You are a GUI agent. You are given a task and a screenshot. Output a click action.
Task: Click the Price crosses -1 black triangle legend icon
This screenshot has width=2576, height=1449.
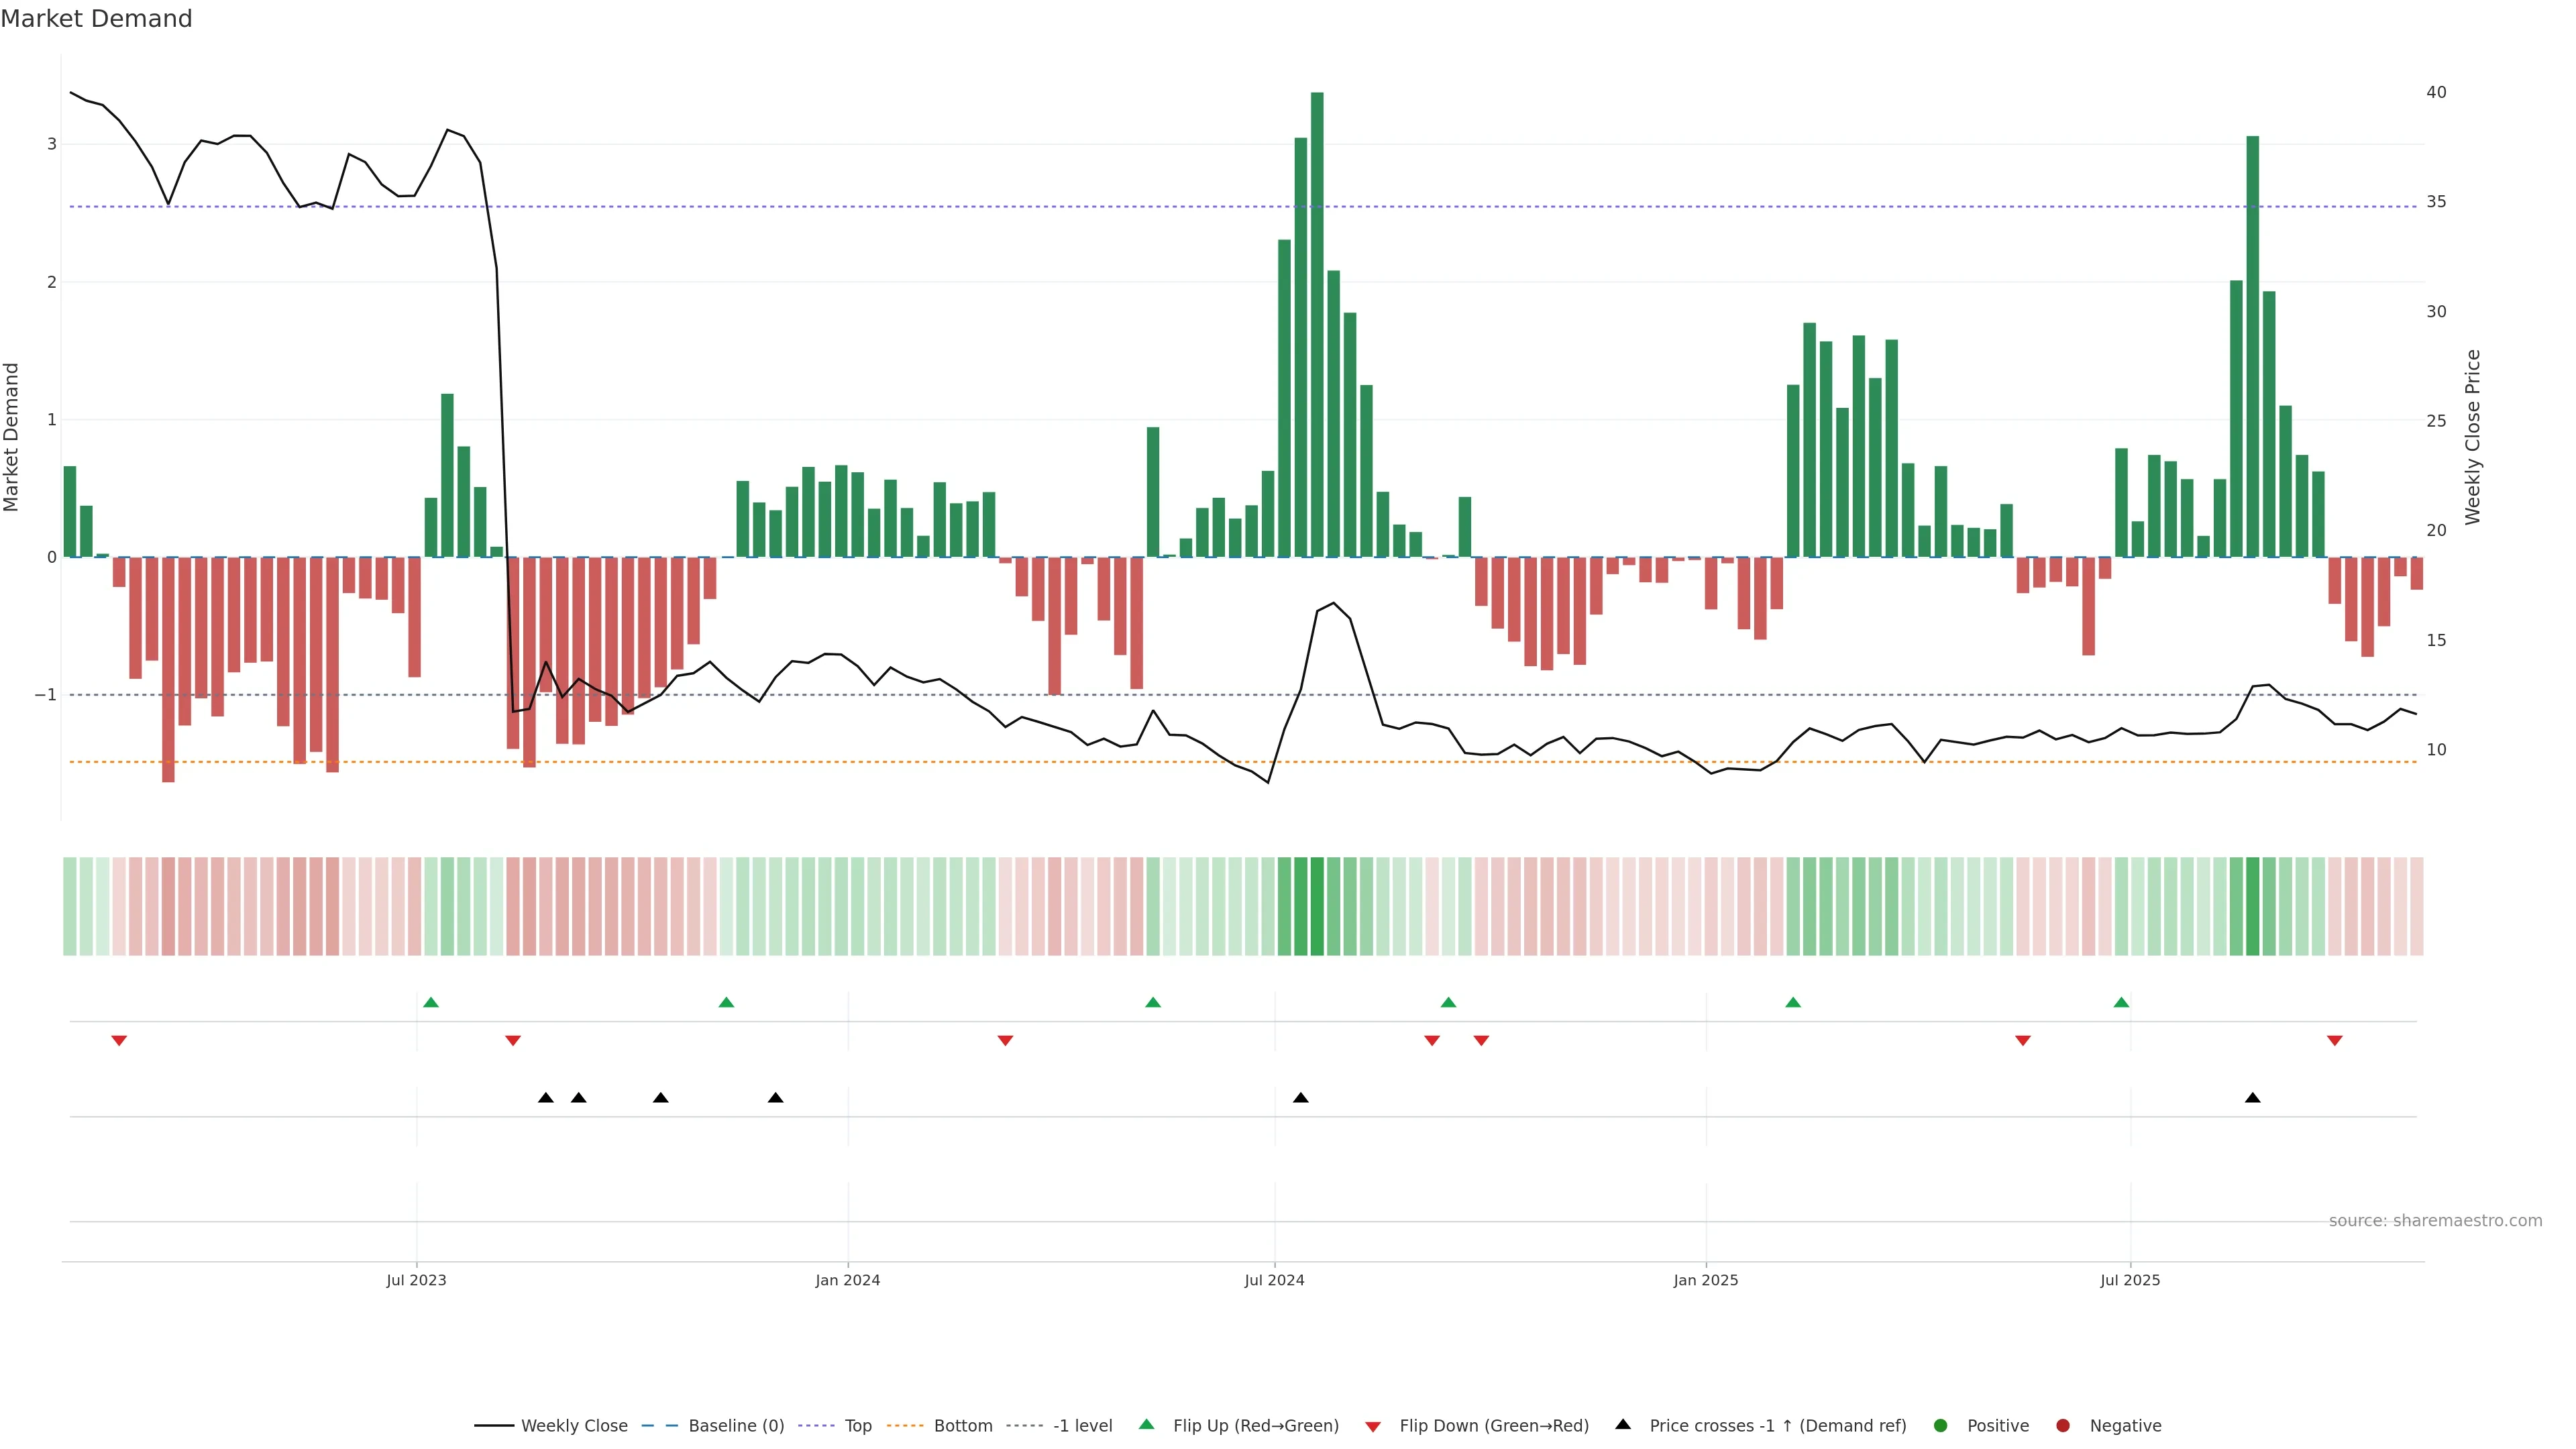[x=1623, y=1424]
